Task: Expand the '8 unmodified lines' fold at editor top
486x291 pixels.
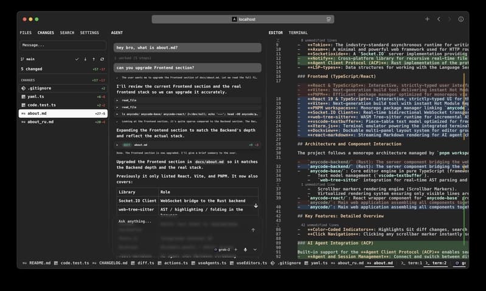Action: [319, 41]
